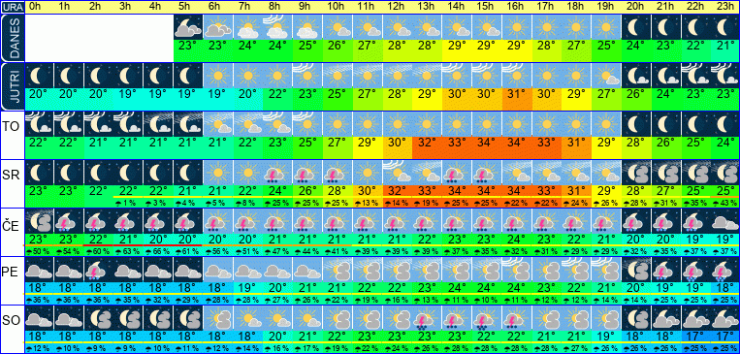Click the TO 15h temperature 34°
The width and height of the screenshot is (740, 354).
(487, 143)
